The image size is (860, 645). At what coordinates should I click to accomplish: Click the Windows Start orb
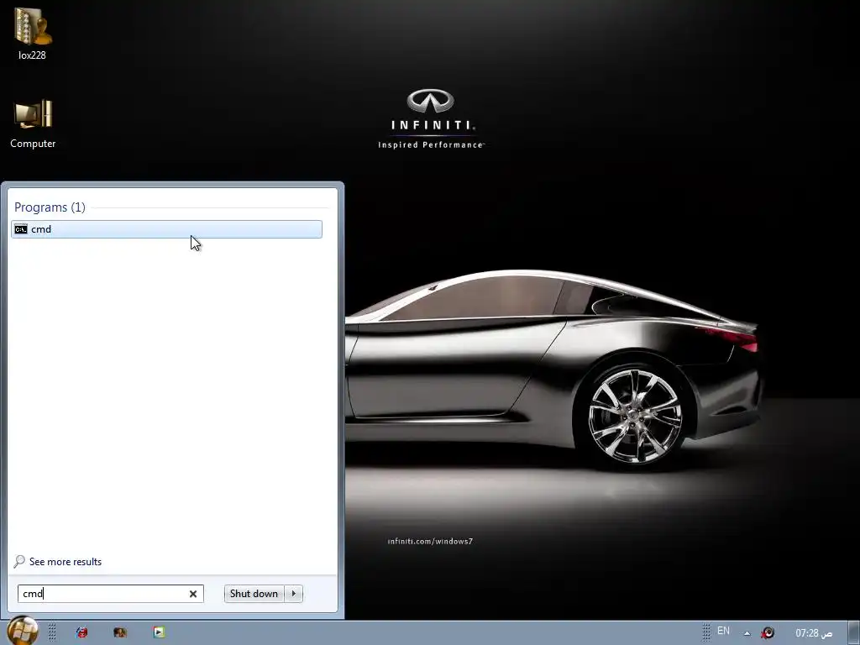tap(23, 631)
